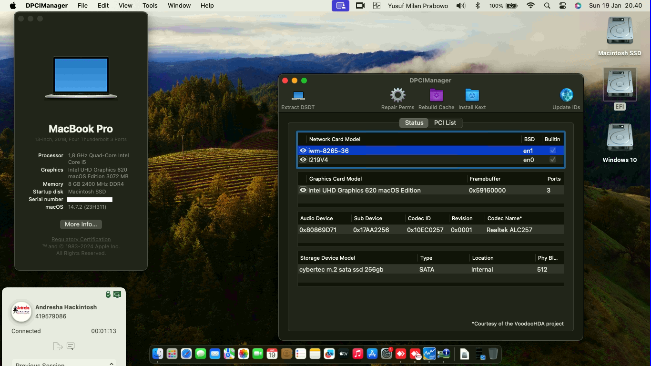Image resolution: width=651 pixels, height=366 pixels.
Task: Select the Status tab
Action: pos(413,122)
